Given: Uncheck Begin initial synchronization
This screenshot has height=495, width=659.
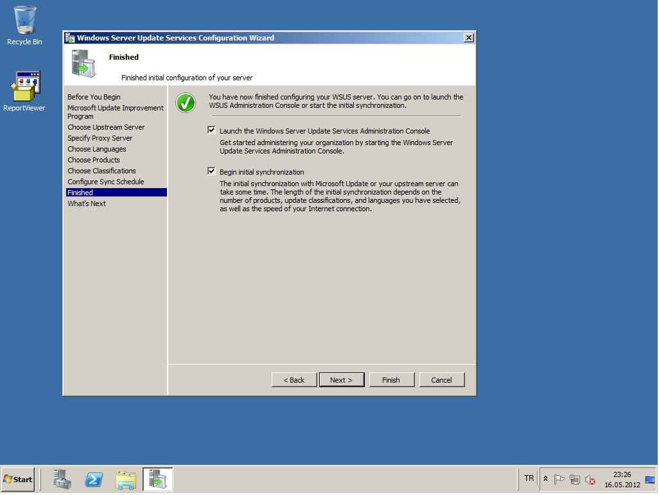Looking at the screenshot, I should click(x=211, y=171).
